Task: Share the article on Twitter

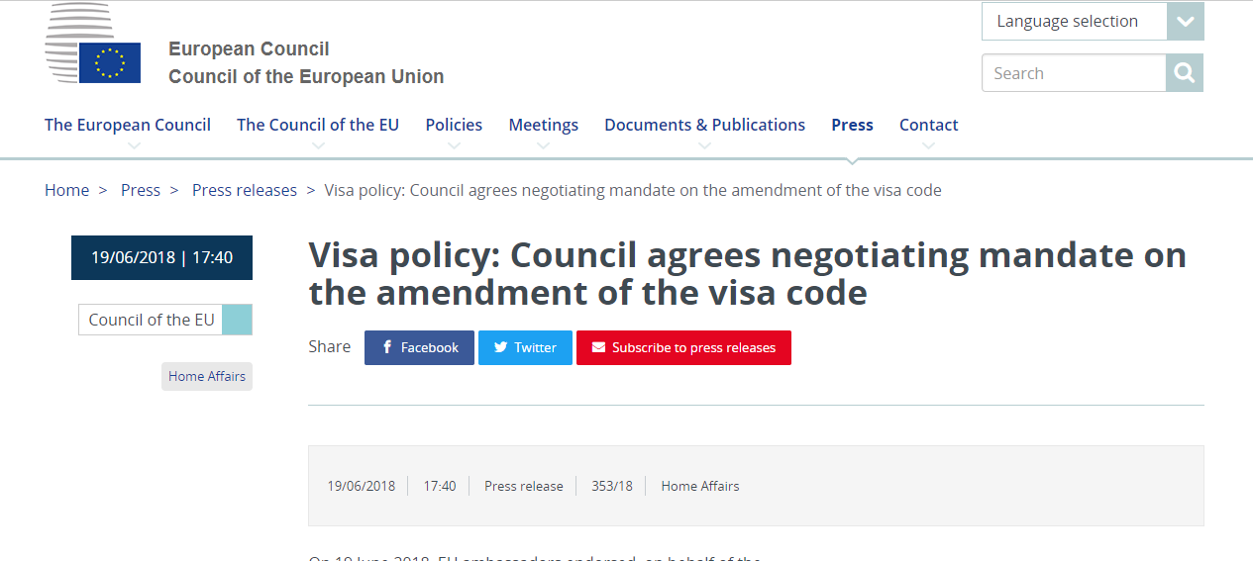Action: pos(525,347)
